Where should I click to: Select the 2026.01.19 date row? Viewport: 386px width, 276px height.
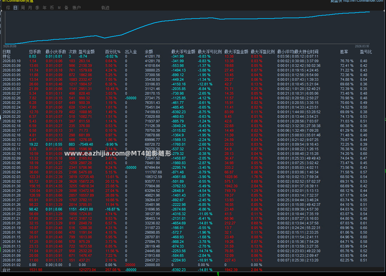point(192,228)
